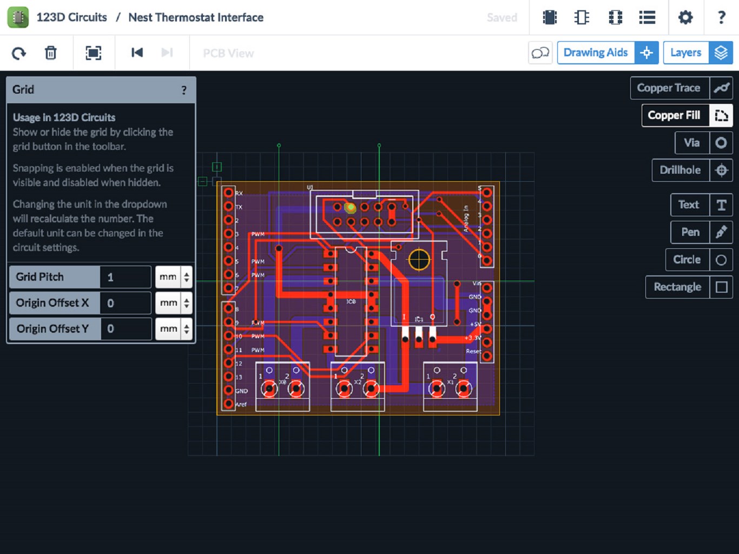The width and height of the screenshot is (739, 554).
Task: Click the yellow crosshair drillhole on the PCB
Action: [x=419, y=260]
